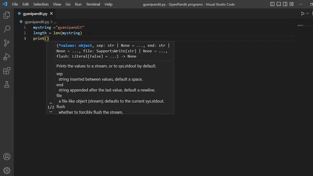Click gyanipandit.py in the breadcrumb
313x176 pixels.
pyautogui.click(x=37, y=22)
